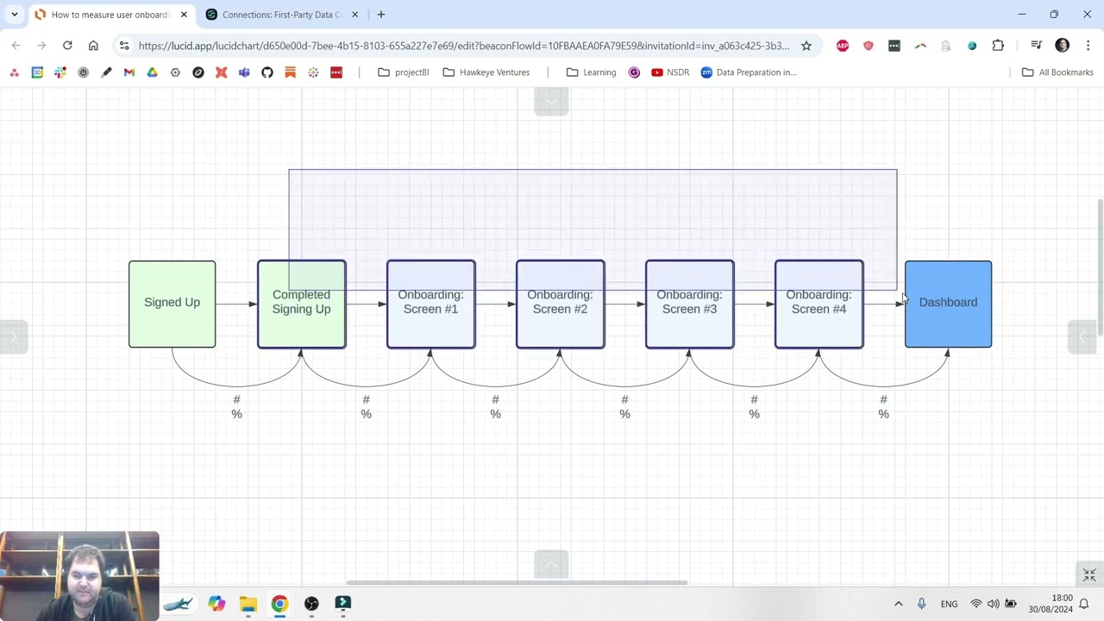
Task: Select the Onboarding: Screen #2 shape
Action: (x=560, y=304)
